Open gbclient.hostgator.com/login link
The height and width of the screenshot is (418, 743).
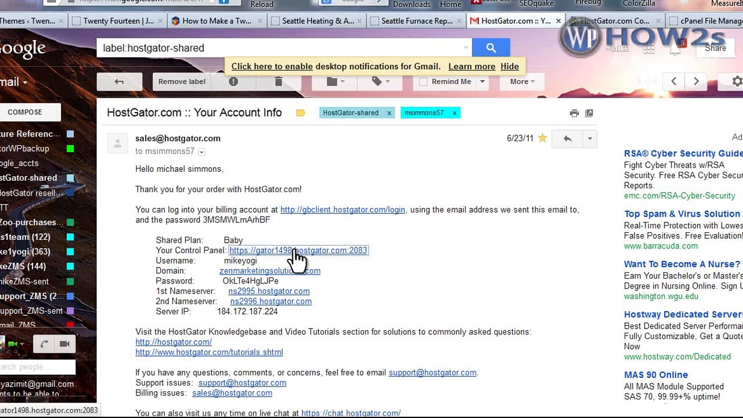342,210
